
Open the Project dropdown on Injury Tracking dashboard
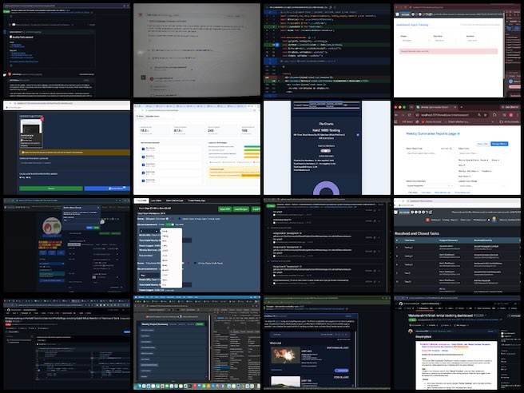pyautogui.click(x=415, y=41)
